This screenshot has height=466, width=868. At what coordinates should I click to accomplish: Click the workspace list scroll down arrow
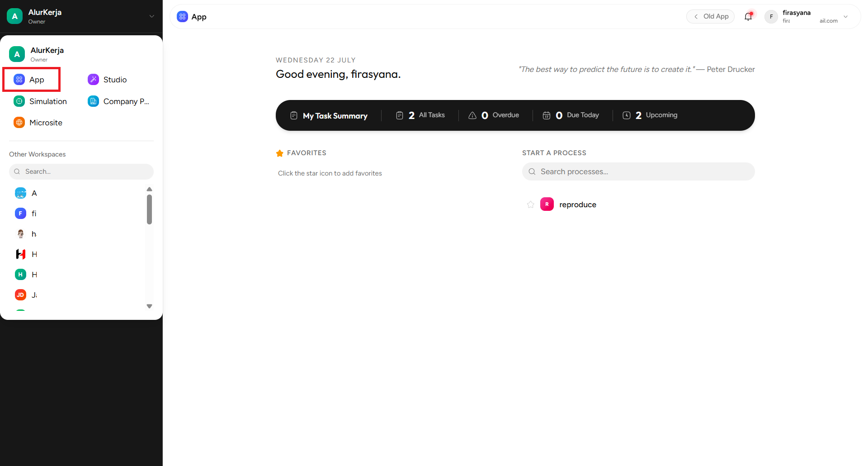[150, 306]
